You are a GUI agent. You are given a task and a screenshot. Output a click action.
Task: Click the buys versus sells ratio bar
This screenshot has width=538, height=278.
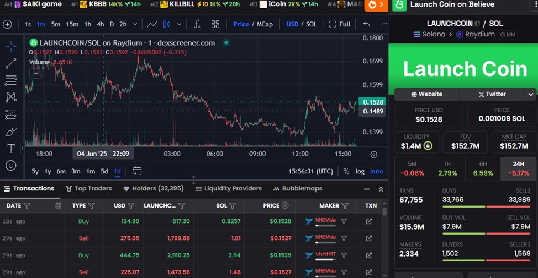pos(486,206)
